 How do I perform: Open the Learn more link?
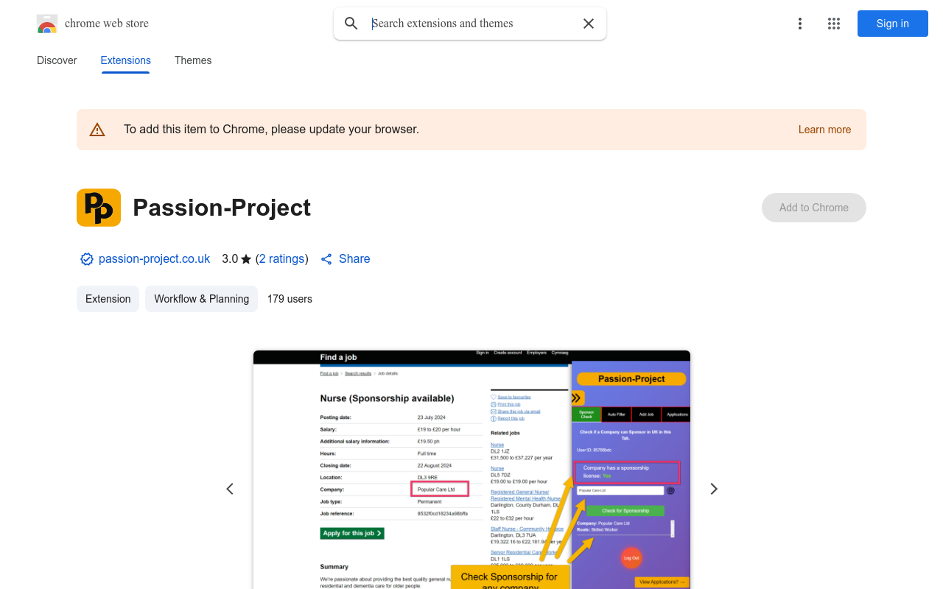pyautogui.click(x=824, y=130)
